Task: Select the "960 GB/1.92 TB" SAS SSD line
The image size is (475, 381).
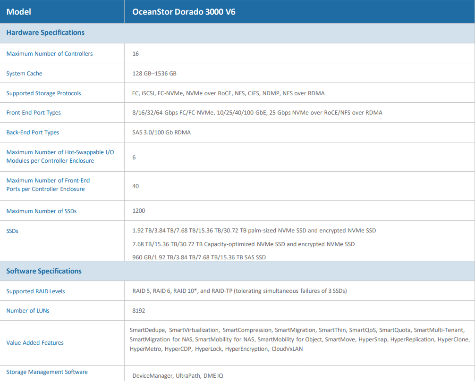Action: [199, 257]
